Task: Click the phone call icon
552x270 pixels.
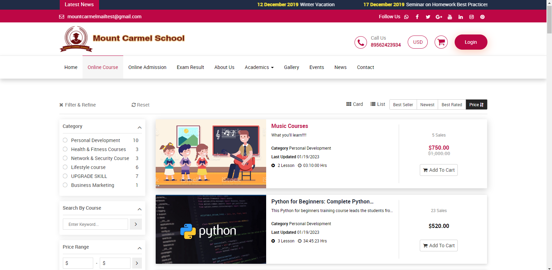Action: click(360, 42)
